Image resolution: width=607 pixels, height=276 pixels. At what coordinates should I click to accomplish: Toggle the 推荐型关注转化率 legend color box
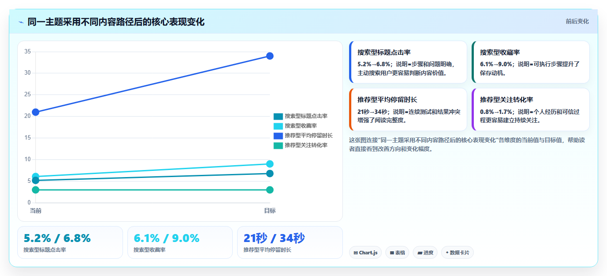[278, 145]
